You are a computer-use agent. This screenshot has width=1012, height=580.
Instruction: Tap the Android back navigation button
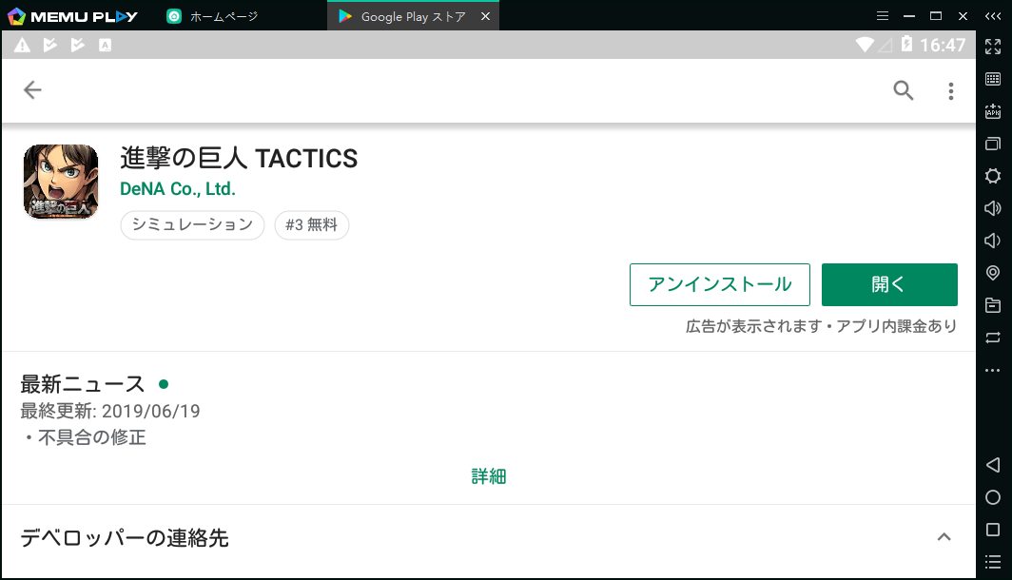pyautogui.click(x=993, y=466)
